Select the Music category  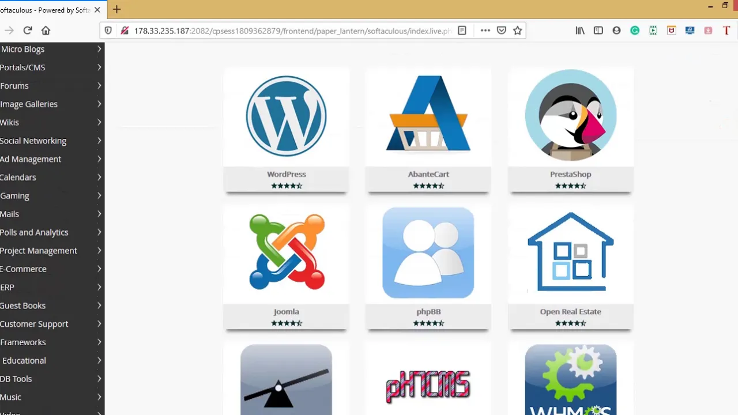pyautogui.click(x=51, y=397)
